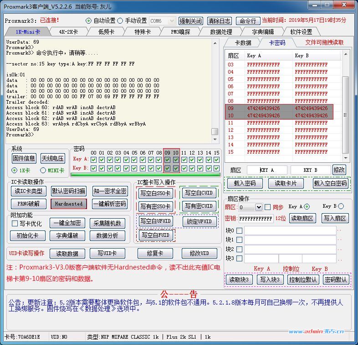Toggle Key A checkbox for sector 15
358x345 pixels.
pyautogui.click(x=217, y=160)
